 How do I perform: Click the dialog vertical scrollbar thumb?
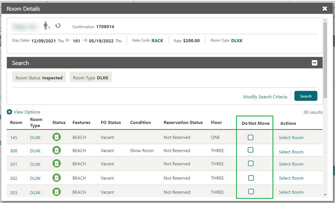point(325,60)
